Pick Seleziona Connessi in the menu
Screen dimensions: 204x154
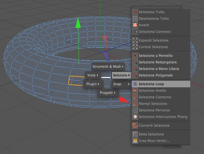(x=161, y=31)
